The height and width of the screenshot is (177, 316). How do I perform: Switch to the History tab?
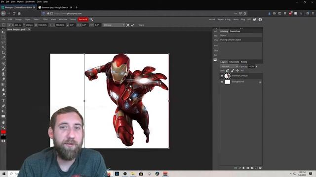click(224, 31)
